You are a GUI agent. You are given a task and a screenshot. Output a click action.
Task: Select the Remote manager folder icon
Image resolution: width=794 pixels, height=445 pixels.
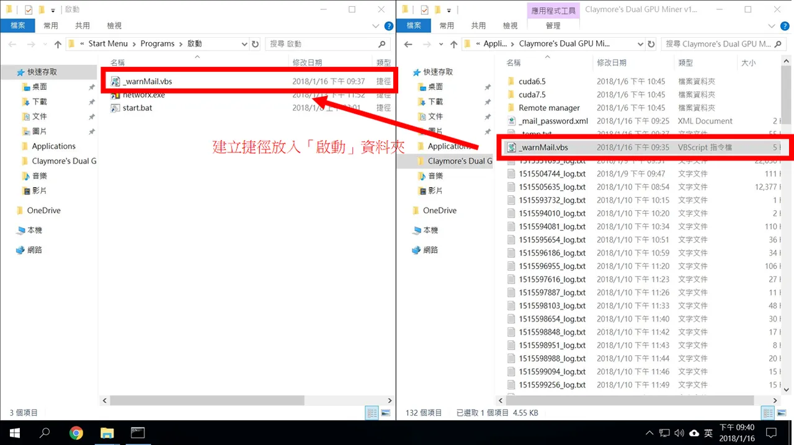511,108
